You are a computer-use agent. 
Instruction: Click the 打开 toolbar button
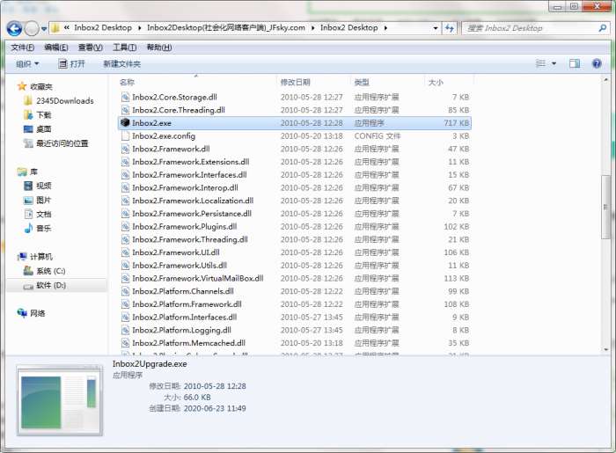71,63
